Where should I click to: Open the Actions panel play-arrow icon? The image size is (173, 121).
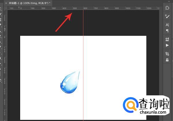pyautogui.click(x=167, y=45)
